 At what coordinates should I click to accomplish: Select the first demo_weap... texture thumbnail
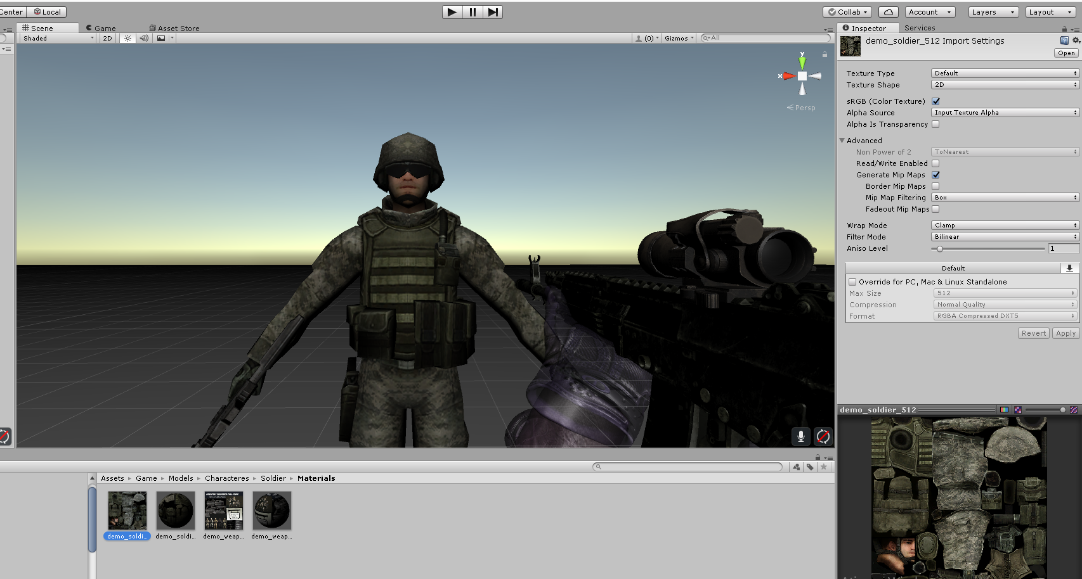pyautogui.click(x=224, y=511)
